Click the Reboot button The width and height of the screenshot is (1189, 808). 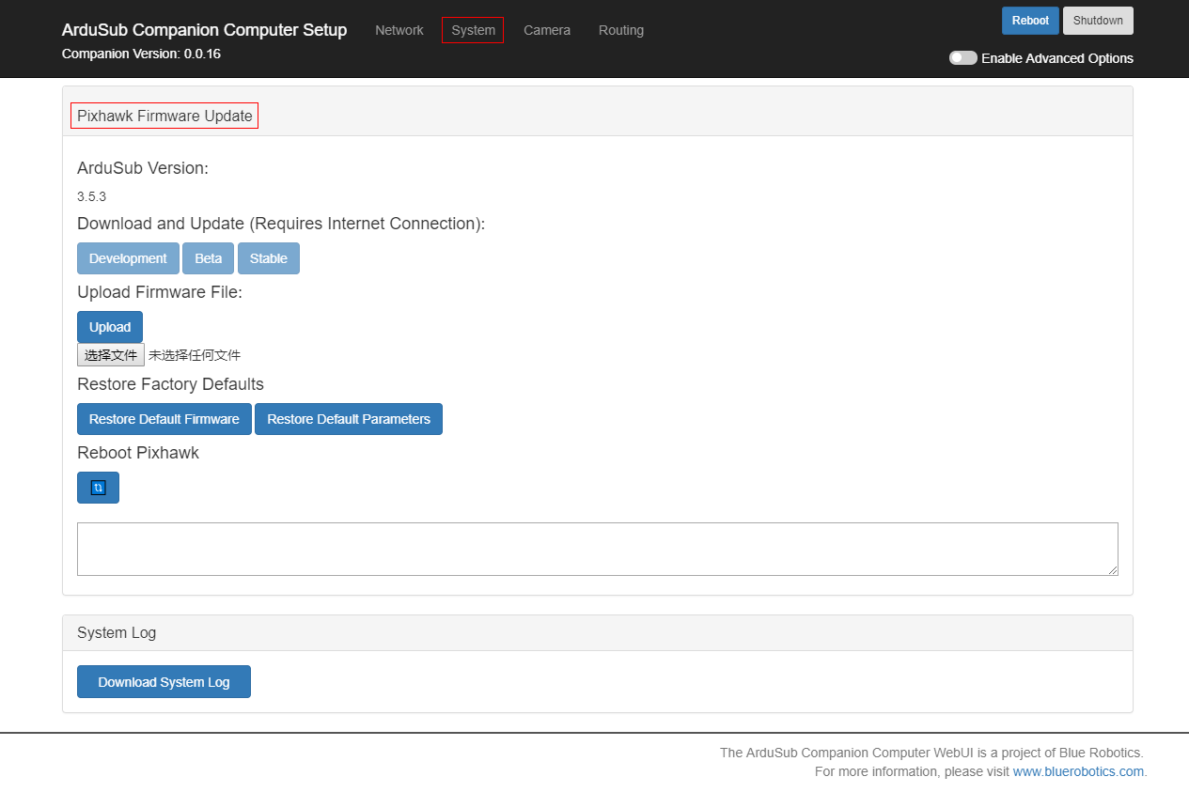(x=1029, y=20)
